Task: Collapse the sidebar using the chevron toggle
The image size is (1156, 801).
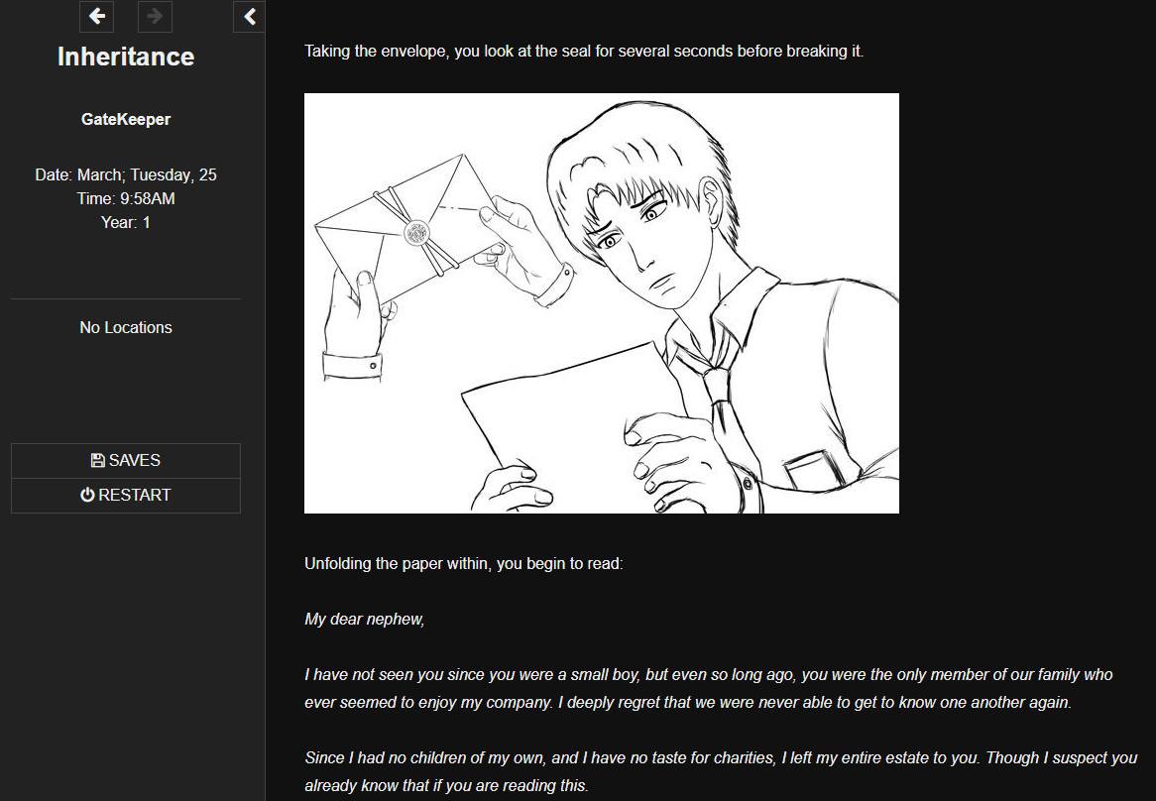Action: 249,16
